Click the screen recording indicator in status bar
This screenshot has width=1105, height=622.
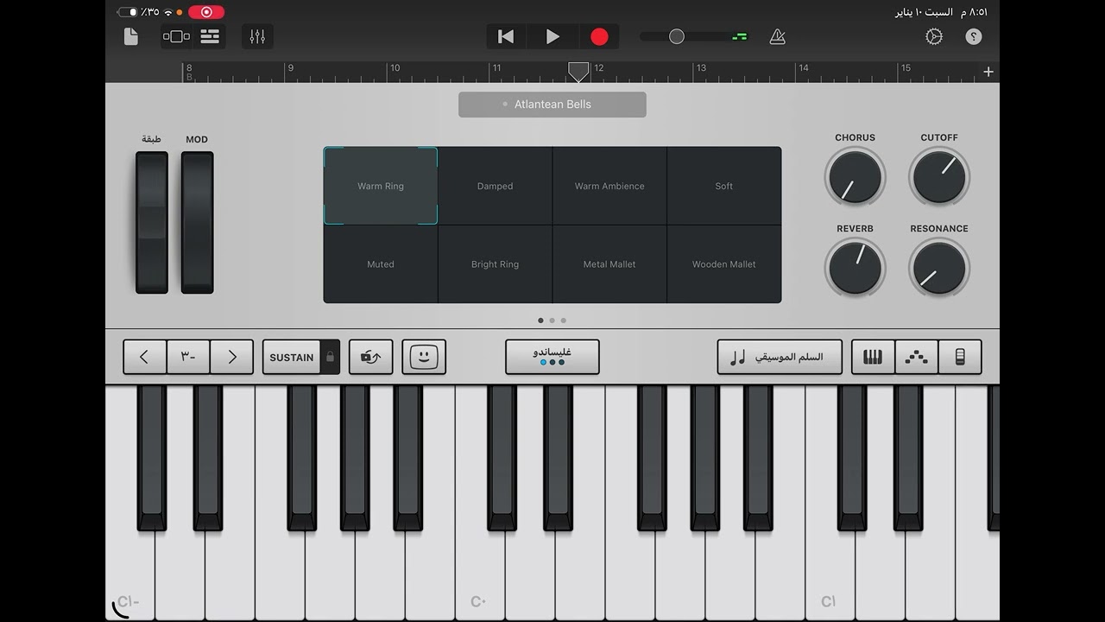point(206,12)
